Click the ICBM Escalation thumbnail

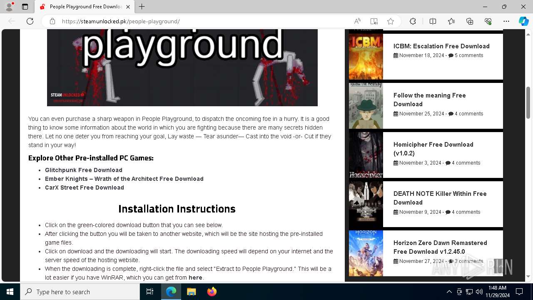click(x=366, y=57)
